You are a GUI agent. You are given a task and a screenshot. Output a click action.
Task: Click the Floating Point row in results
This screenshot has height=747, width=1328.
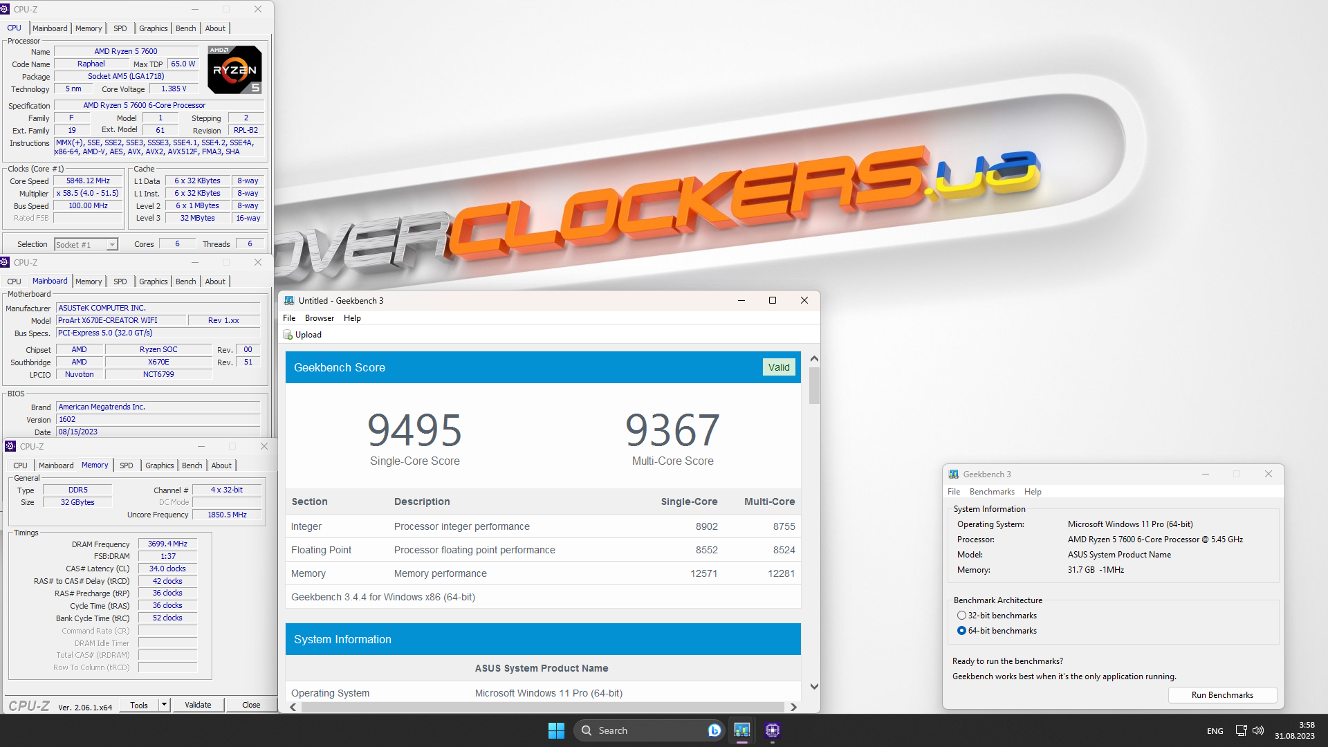tap(543, 550)
